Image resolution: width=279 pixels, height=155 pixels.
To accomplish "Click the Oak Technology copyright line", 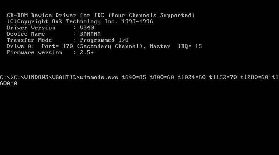I will tap(80, 22).
